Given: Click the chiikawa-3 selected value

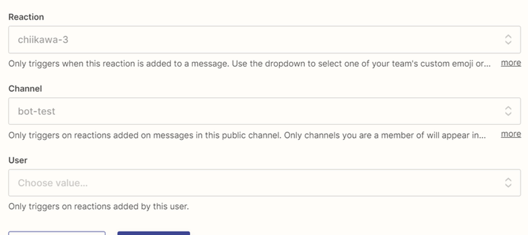Looking at the screenshot, I should [x=43, y=40].
